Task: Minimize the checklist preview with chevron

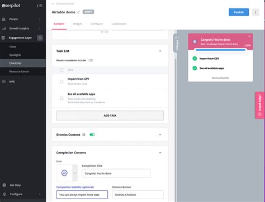Action: click(249, 36)
